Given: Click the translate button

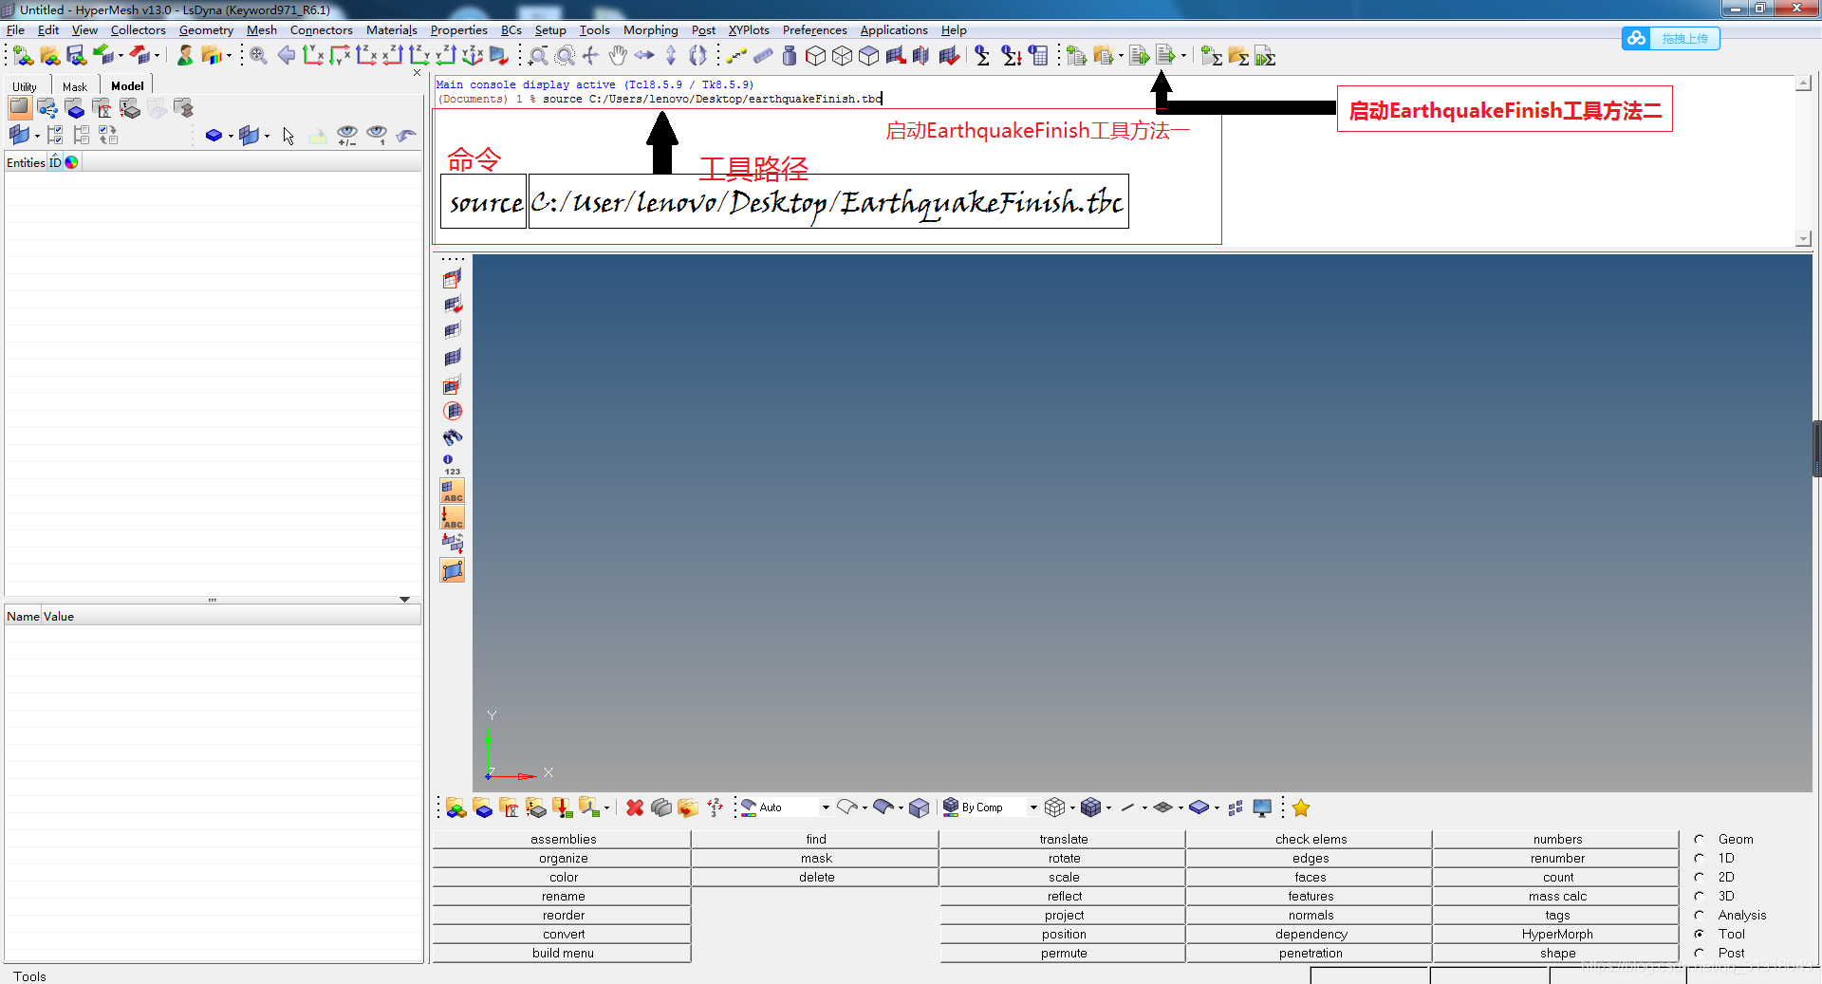Looking at the screenshot, I should click(x=1063, y=839).
